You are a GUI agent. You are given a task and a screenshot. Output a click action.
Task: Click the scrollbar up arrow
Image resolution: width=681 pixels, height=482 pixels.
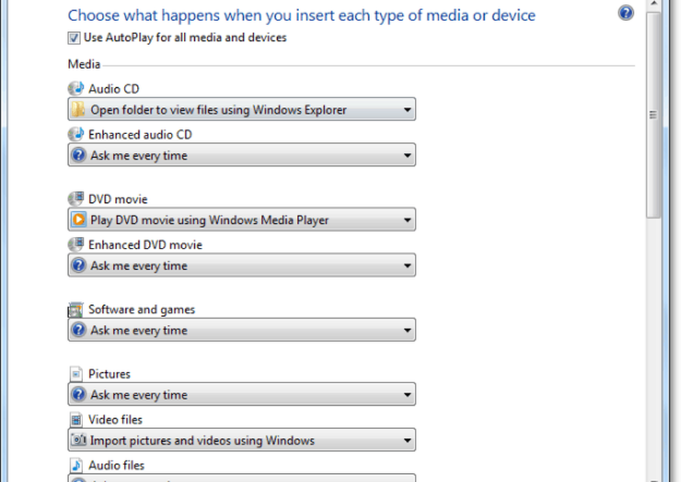tap(653, 4)
